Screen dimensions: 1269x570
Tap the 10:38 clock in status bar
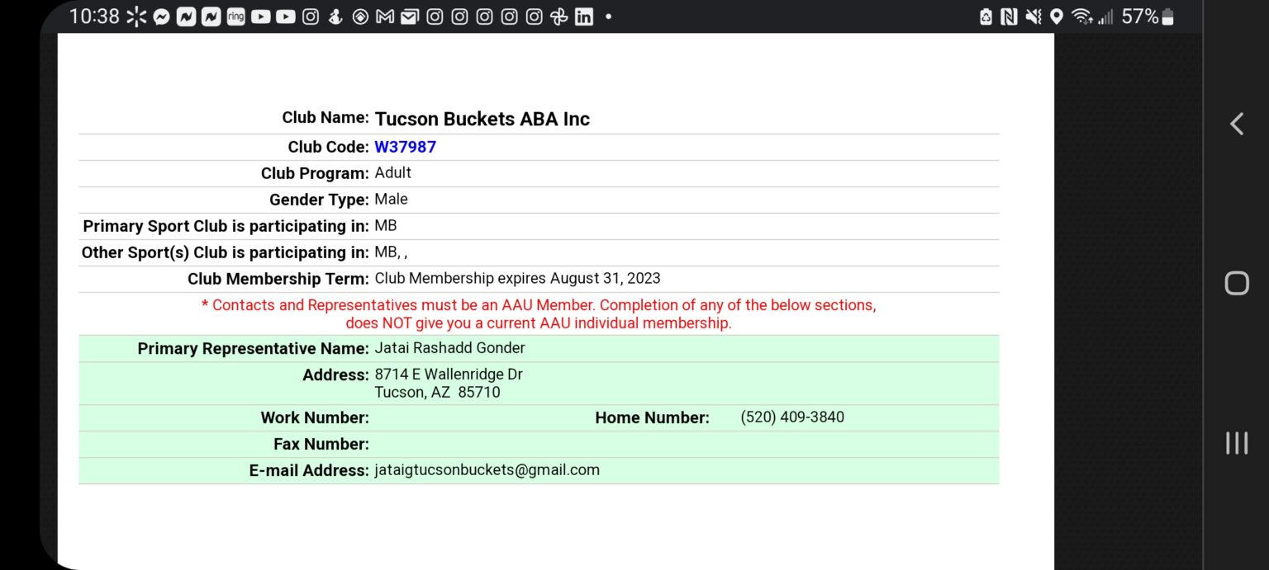click(95, 16)
